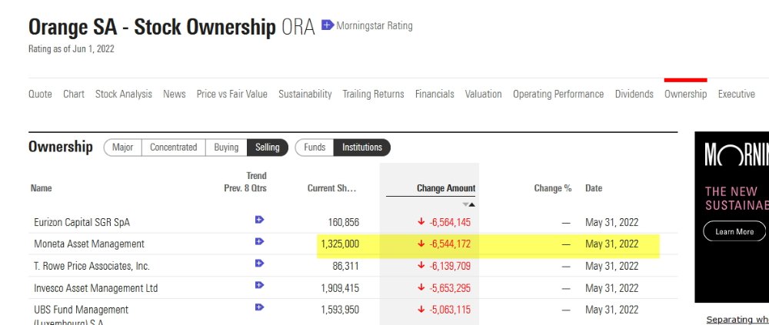Click trend icon for Invesco Asset Management Ltd
The width and height of the screenshot is (769, 325).
pos(259,287)
